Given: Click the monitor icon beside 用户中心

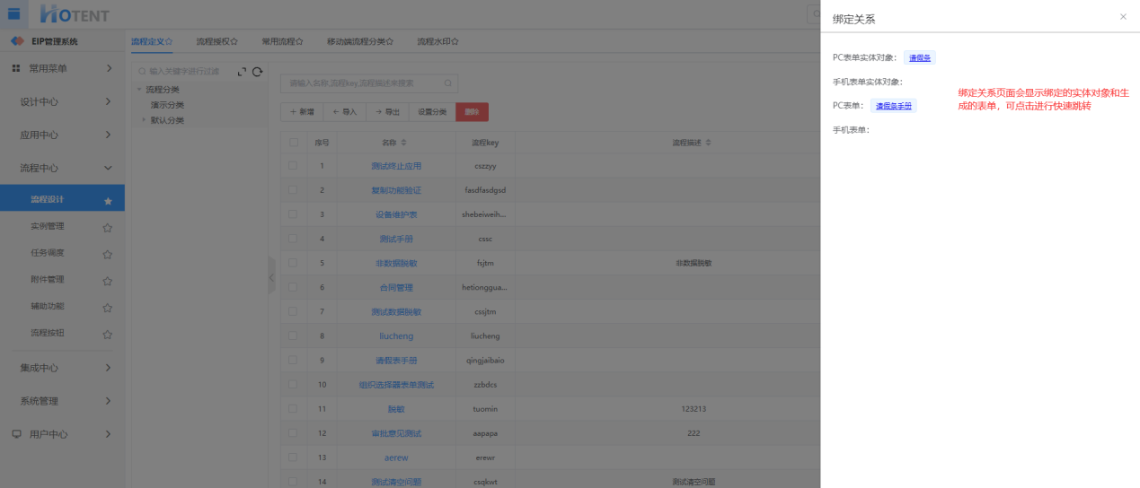Looking at the screenshot, I should pyautogui.click(x=16, y=434).
